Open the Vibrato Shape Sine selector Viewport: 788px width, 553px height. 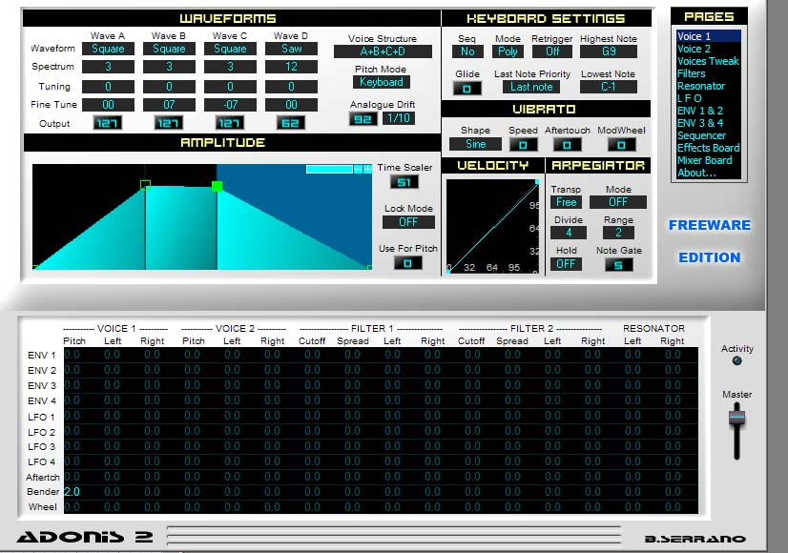(x=475, y=145)
